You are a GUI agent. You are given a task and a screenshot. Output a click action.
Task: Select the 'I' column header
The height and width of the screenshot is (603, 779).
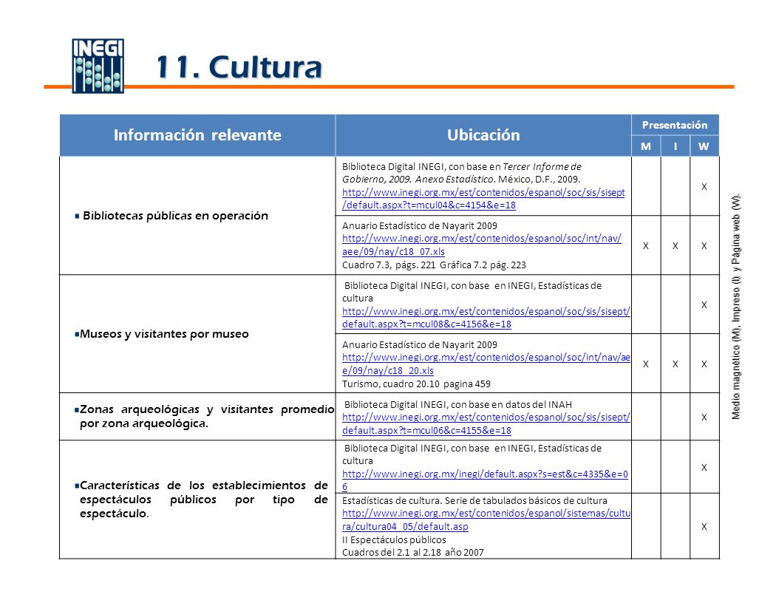(676, 146)
